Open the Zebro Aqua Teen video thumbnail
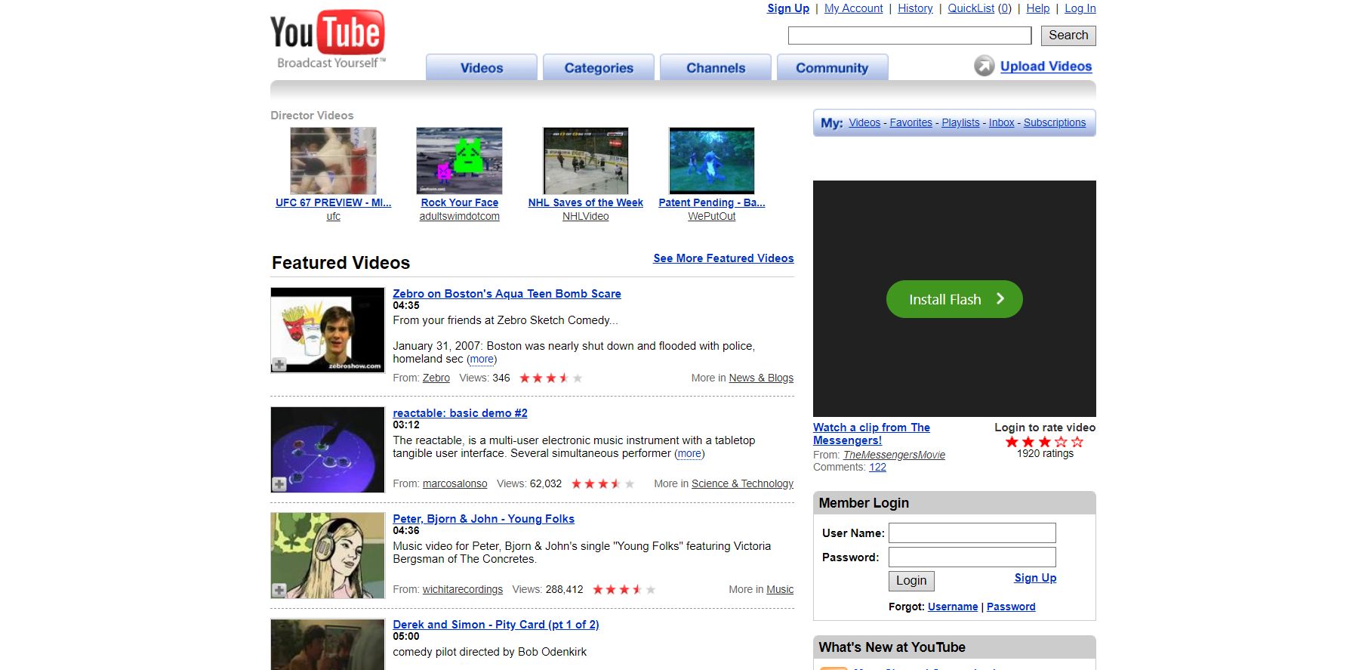The height and width of the screenshot is (670, 1362). click(x=328, y=330)
